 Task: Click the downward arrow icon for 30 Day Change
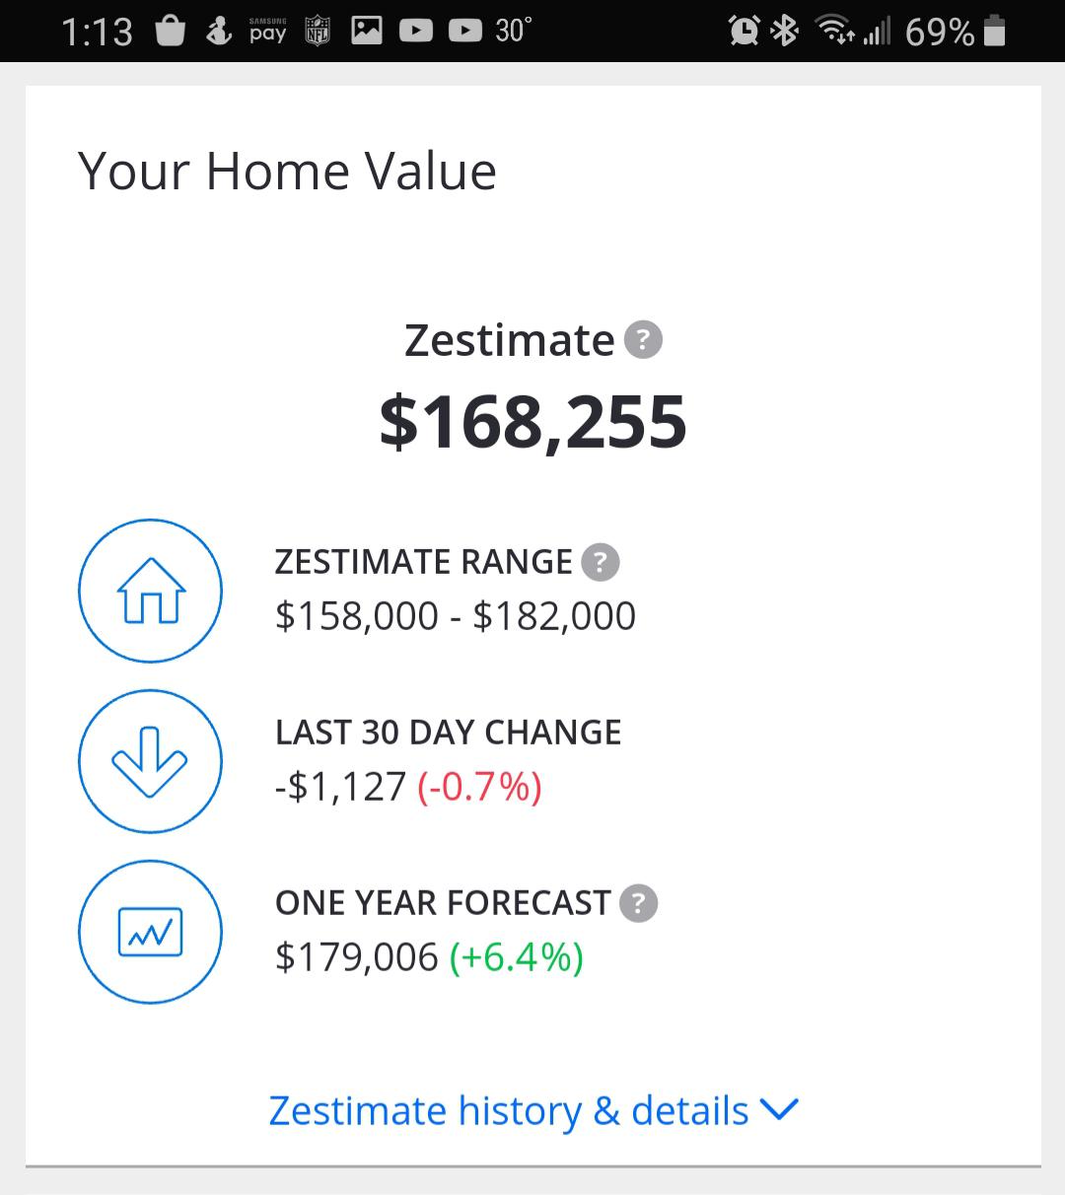point(150,761)
